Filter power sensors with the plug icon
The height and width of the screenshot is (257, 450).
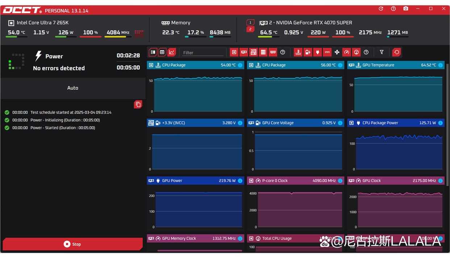coord(317,52)
